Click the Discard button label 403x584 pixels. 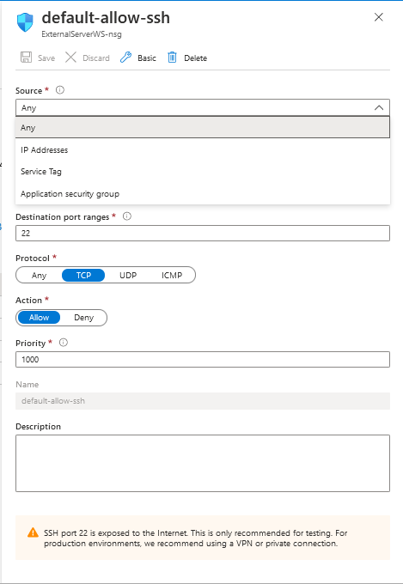pos(96,58)
